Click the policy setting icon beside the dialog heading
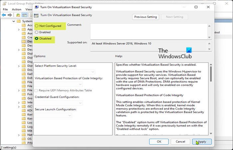 (x=36, y=15)
